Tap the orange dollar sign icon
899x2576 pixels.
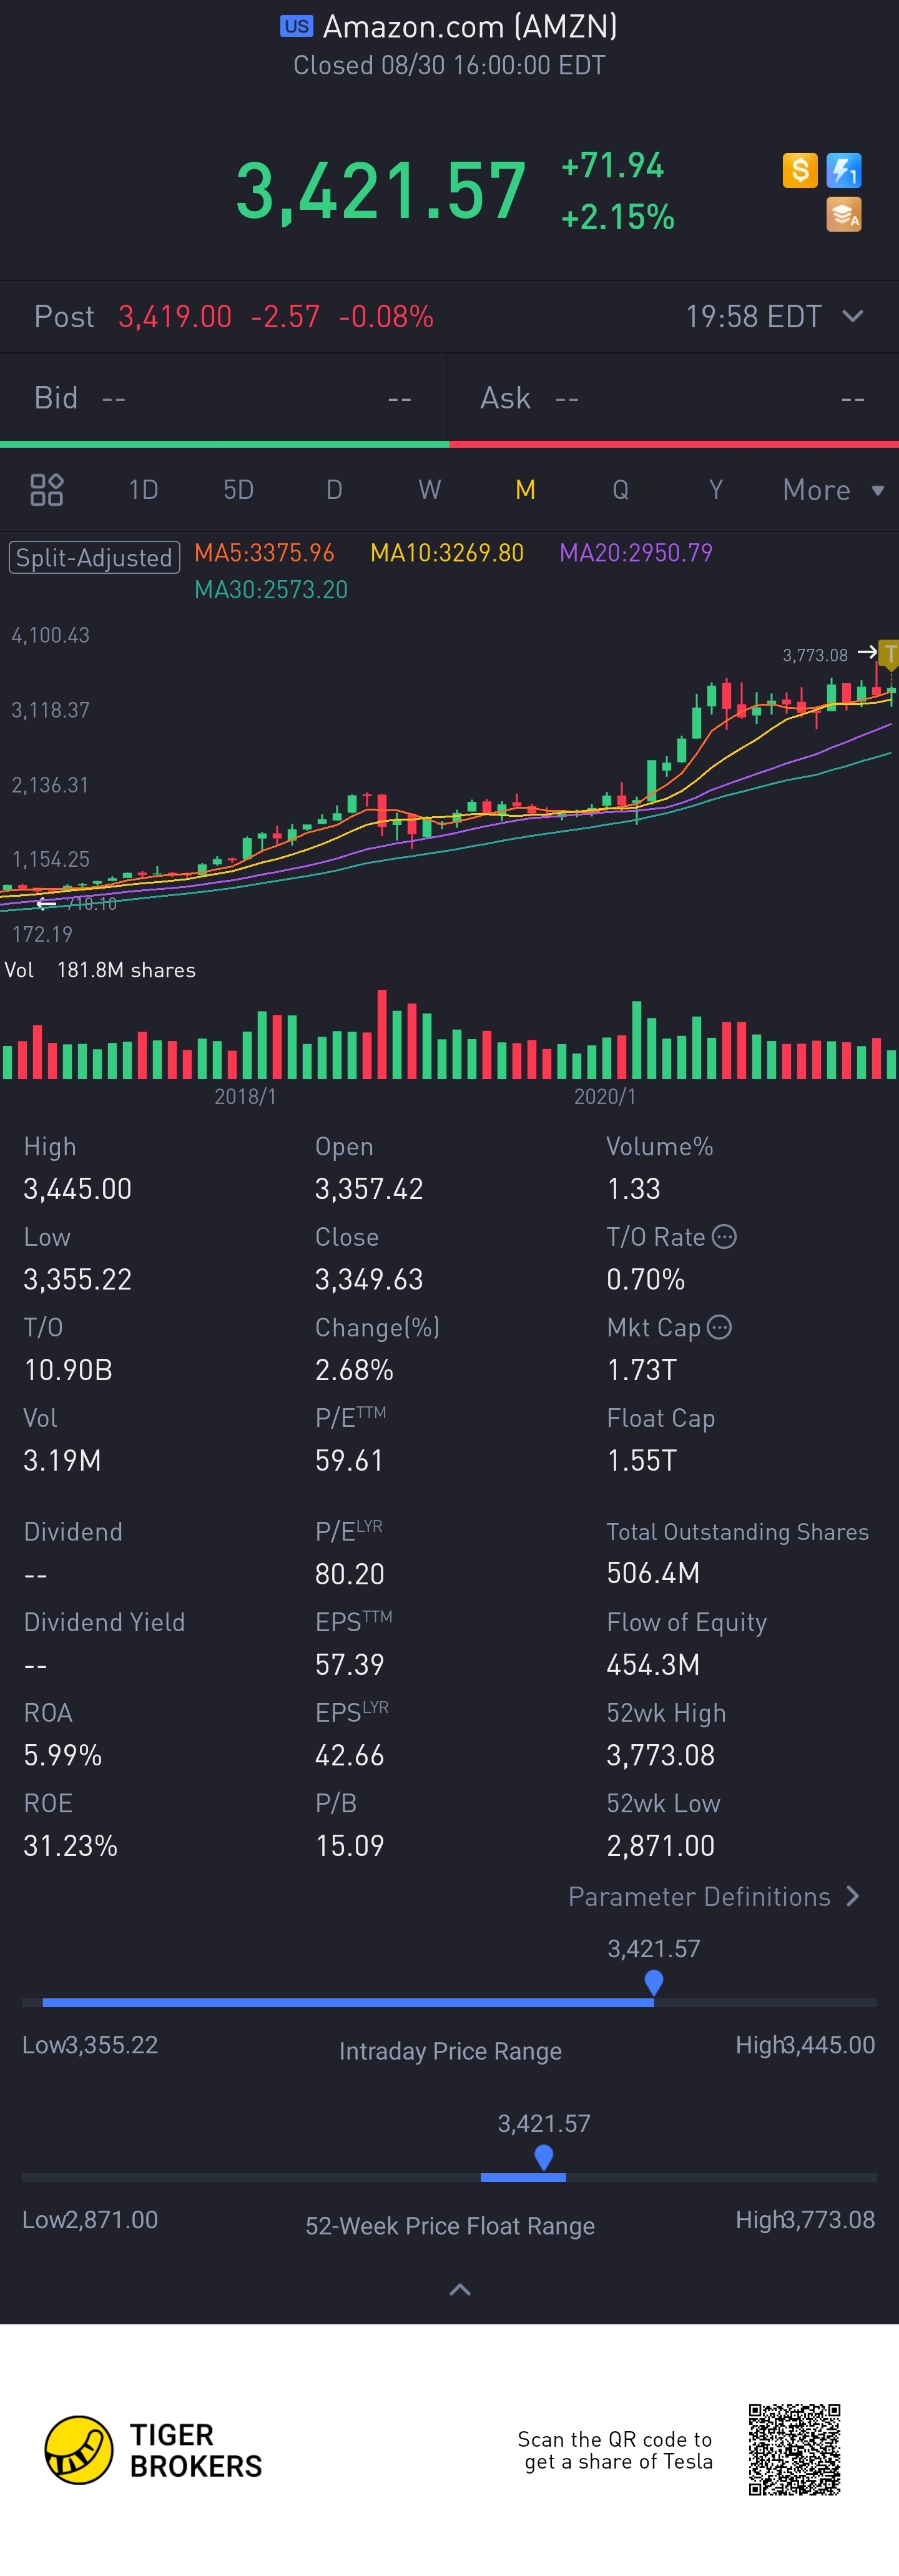800,170
